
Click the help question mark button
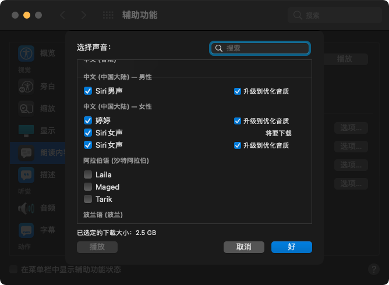tap(374, 269)
